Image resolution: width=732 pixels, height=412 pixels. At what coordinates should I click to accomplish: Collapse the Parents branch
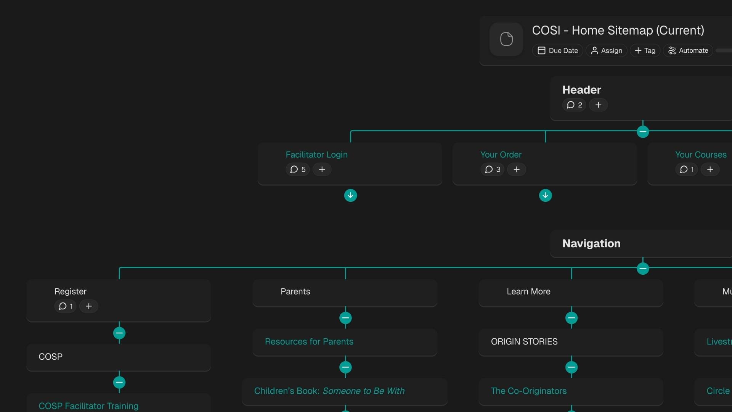pos(345,319)
